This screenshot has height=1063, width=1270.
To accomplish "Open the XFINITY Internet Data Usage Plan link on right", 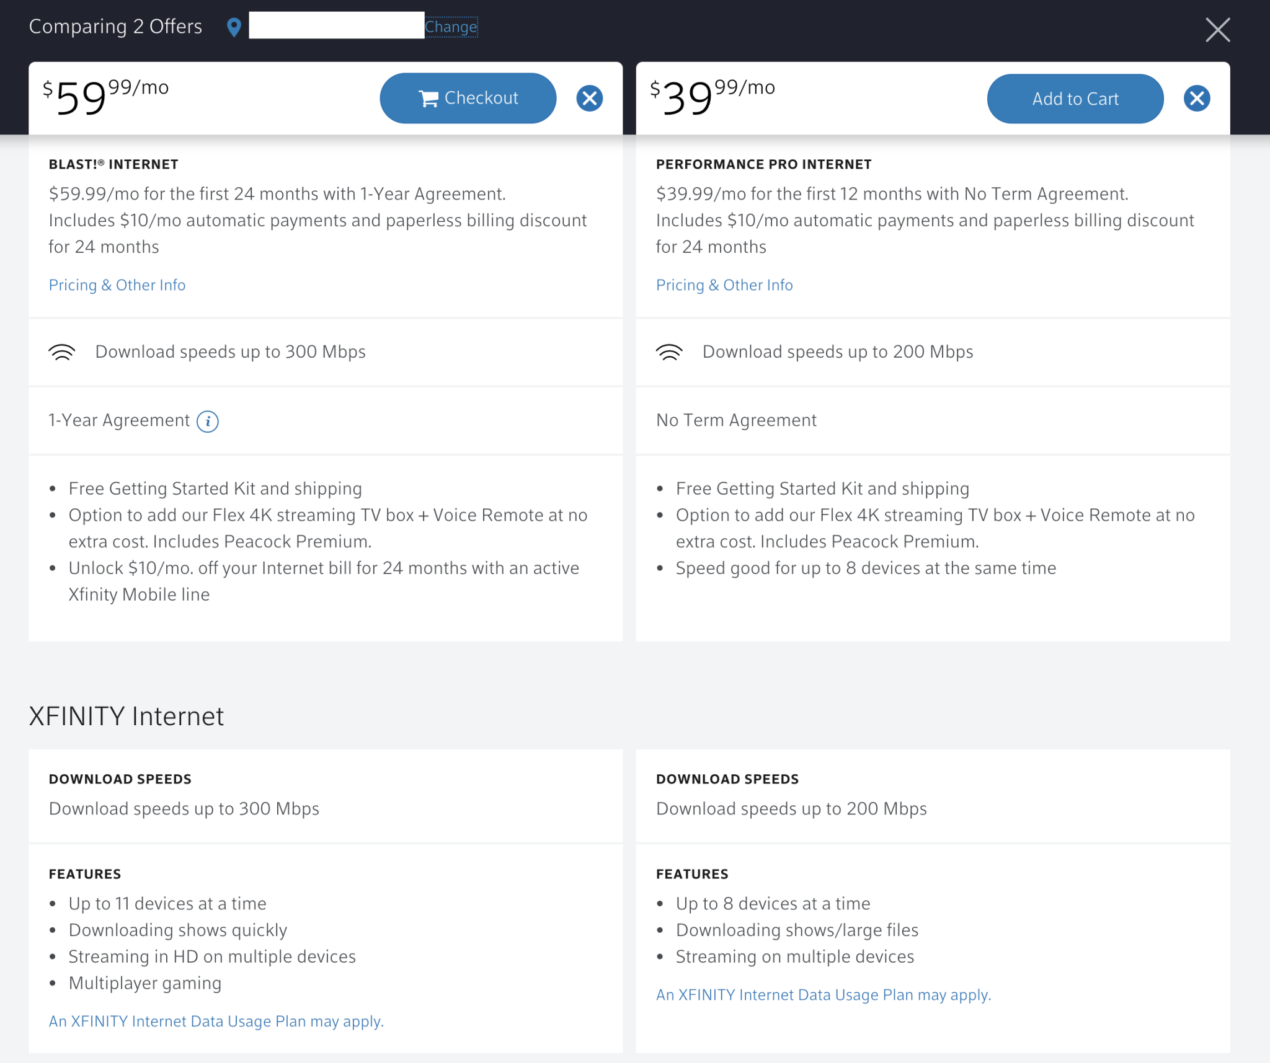I will 824,994.
